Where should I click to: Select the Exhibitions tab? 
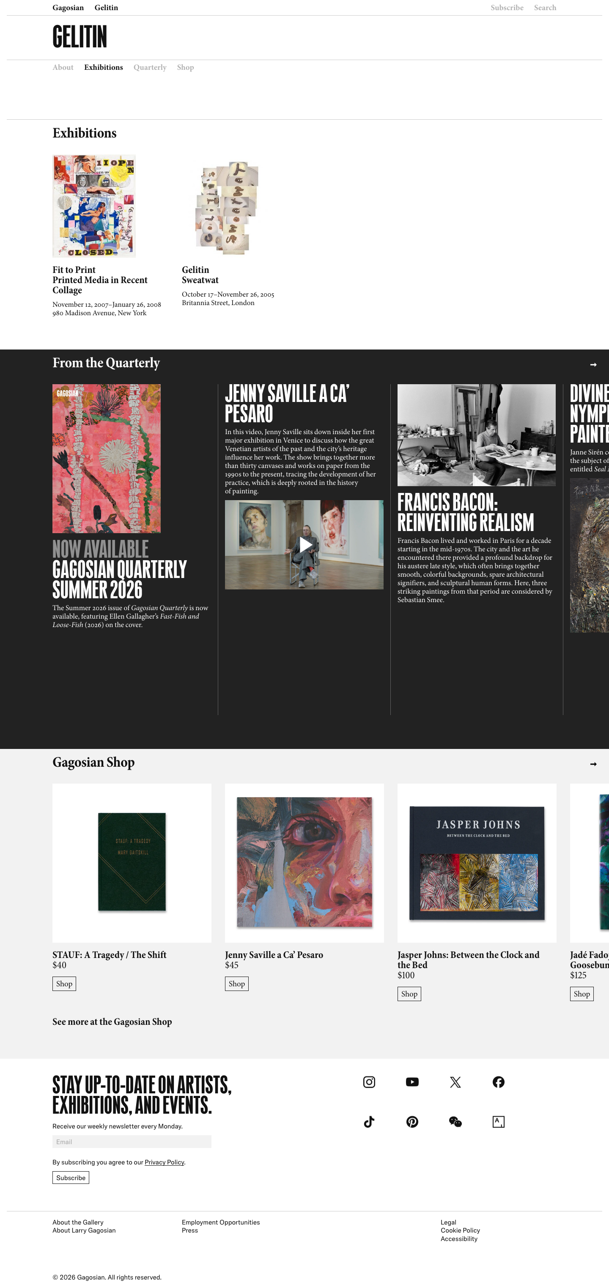(104, 68)
